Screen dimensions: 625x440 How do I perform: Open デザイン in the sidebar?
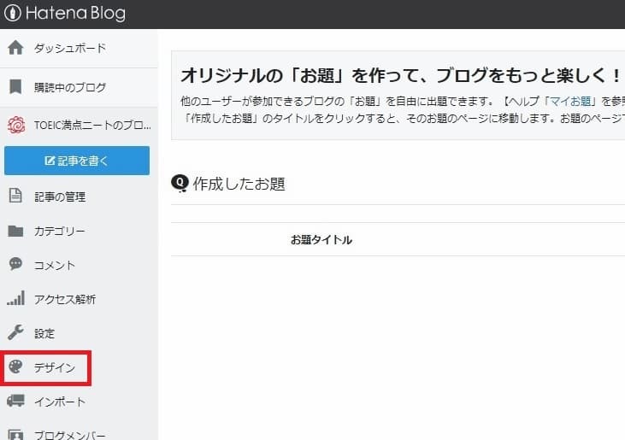[x=54, y=367]
